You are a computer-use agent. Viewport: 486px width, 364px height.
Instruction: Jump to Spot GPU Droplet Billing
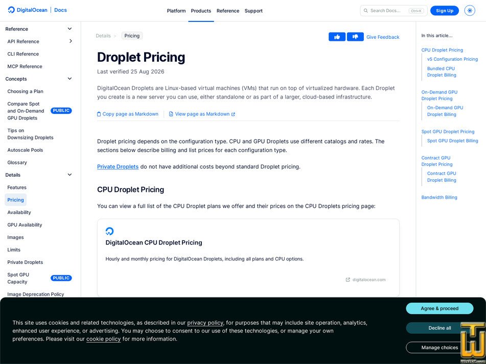[x=452, y=140]
